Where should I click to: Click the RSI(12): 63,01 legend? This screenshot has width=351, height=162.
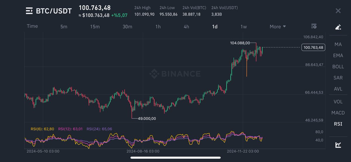[70, 129]
